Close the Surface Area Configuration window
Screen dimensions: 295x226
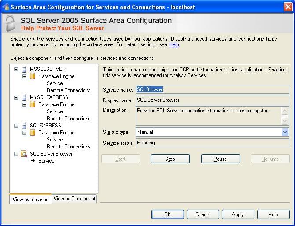(x=288, y=7)
